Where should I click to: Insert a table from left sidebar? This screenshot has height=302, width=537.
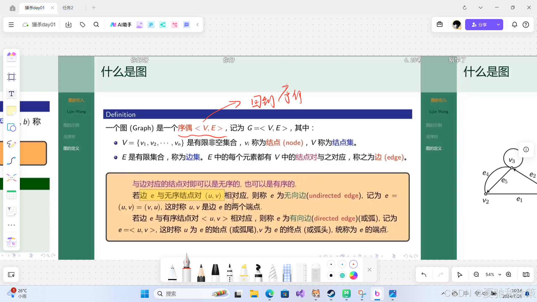coord(11,195)
